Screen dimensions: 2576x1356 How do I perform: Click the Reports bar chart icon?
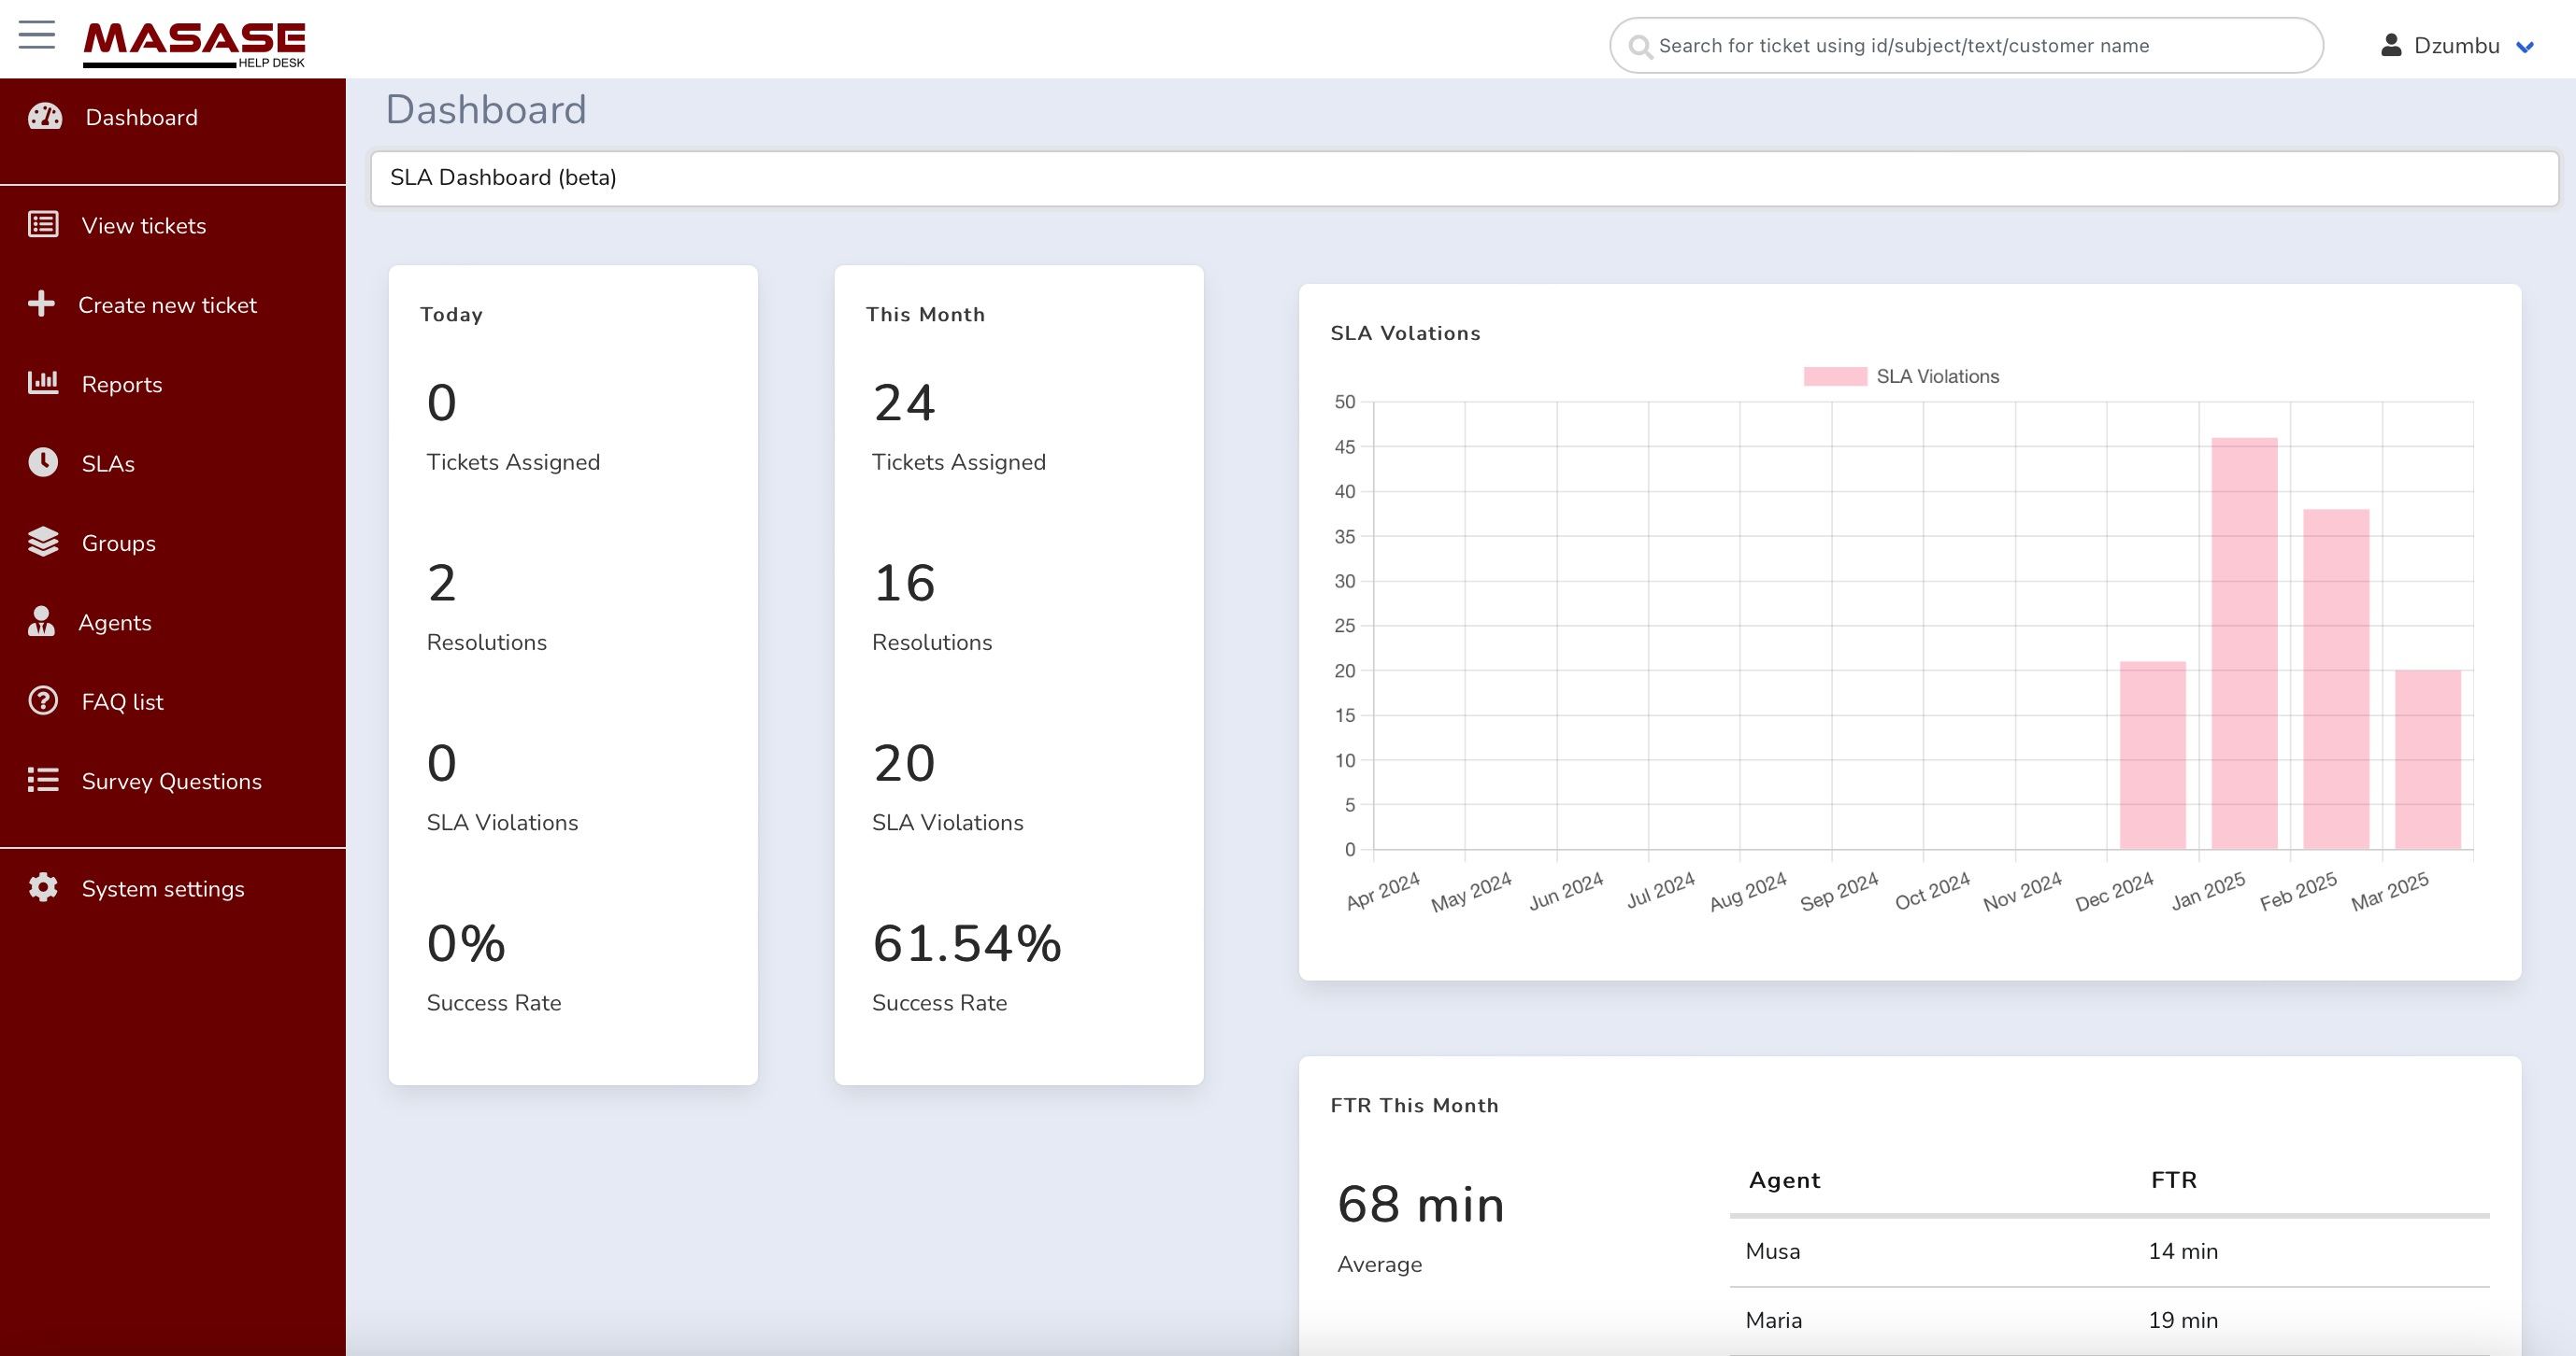[x=43, y=383]
